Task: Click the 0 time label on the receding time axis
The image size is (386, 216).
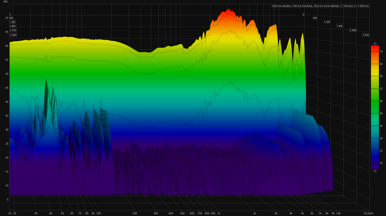Action: [x=303, y=15]
